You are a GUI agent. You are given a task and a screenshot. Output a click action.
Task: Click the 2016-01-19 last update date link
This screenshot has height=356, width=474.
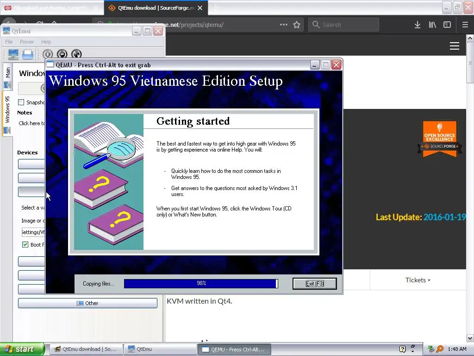click(444, 217)
